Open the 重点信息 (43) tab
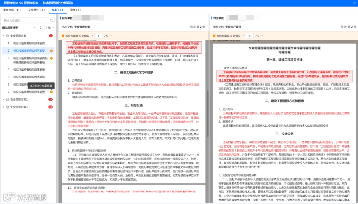 coord(12,10)
